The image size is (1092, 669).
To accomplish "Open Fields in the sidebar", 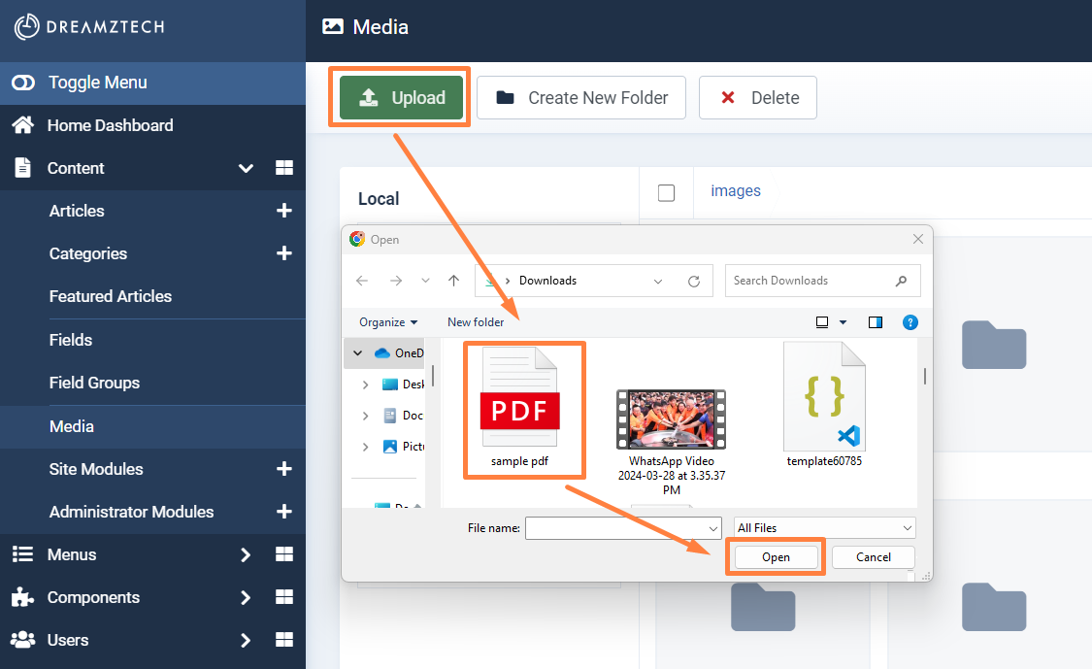I will tap(70, 340).
